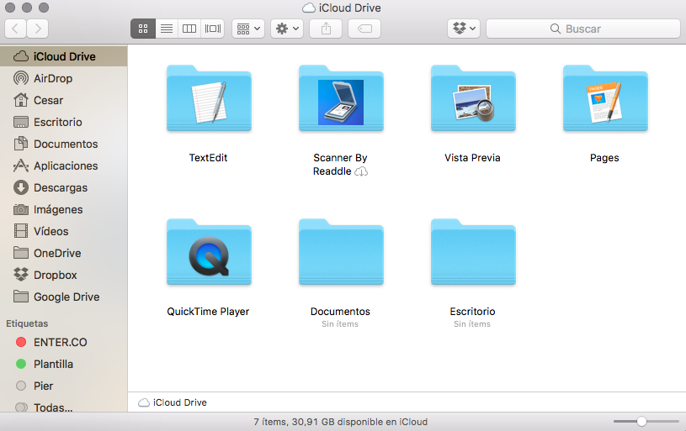Click the QuickTime Player name label
Viewport: 686px width, 431px height.
(208, 312)
